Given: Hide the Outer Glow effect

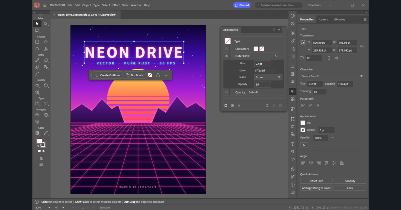Looking at the screenshot, I should point(227,56).
